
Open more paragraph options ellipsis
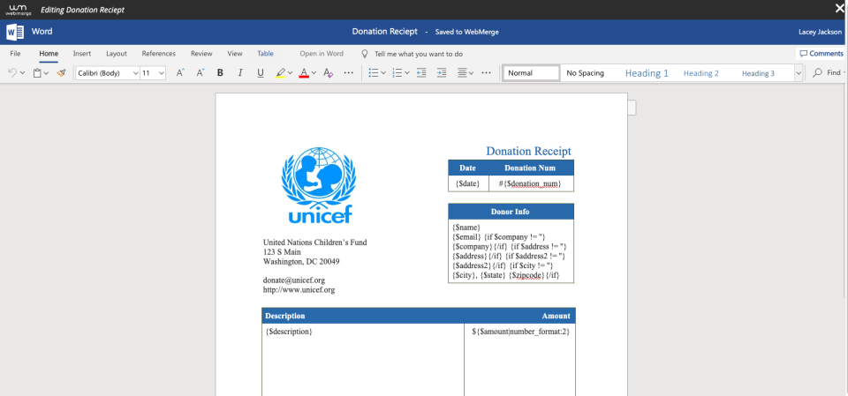[486, 72]
